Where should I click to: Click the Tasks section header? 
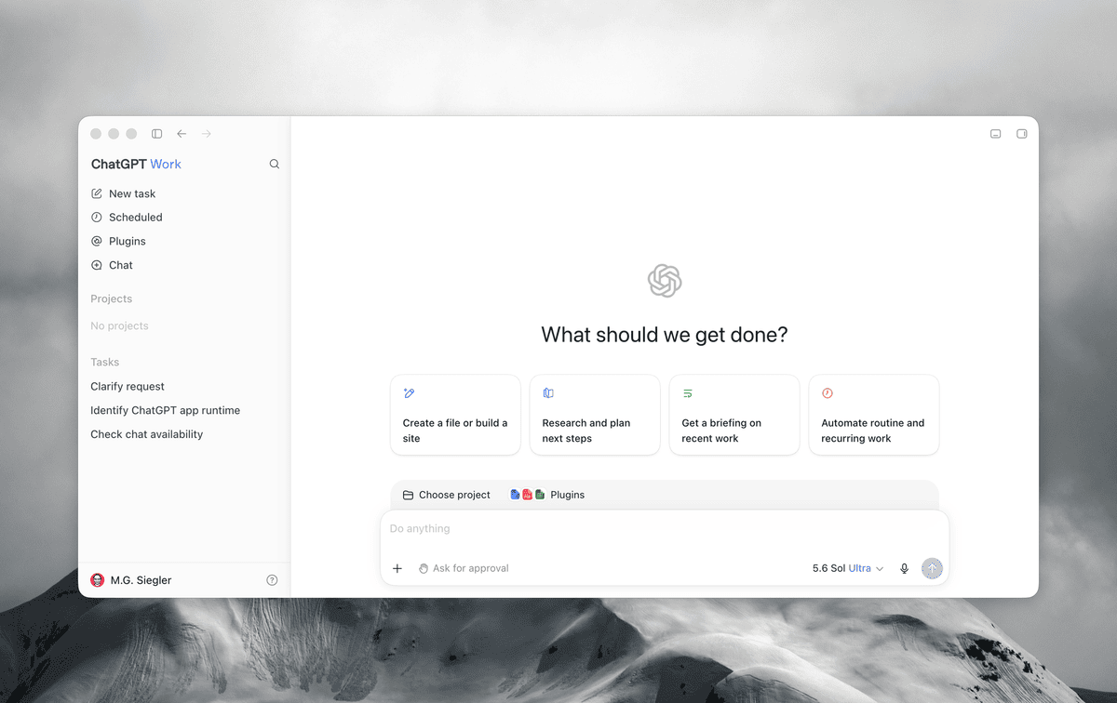[x=105, y=362]
